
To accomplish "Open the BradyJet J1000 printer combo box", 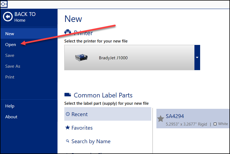I will tap(129, 57).
